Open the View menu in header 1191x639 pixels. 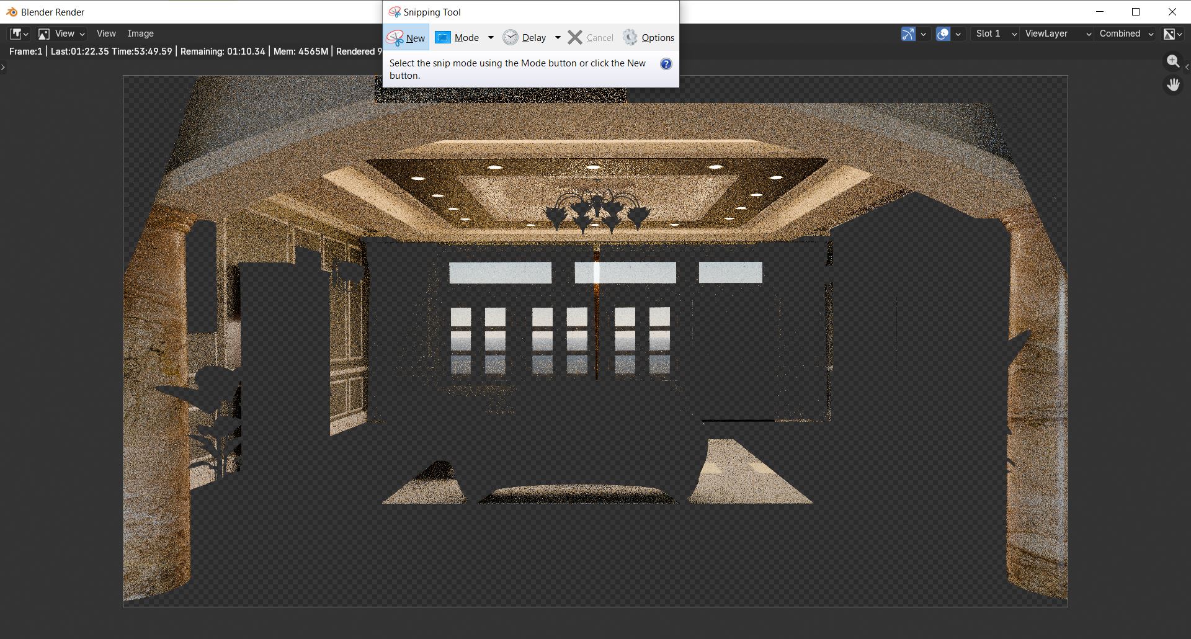coord(106,34)
